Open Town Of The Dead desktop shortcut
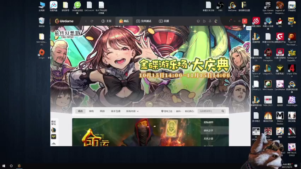 [x=292, y=39]
